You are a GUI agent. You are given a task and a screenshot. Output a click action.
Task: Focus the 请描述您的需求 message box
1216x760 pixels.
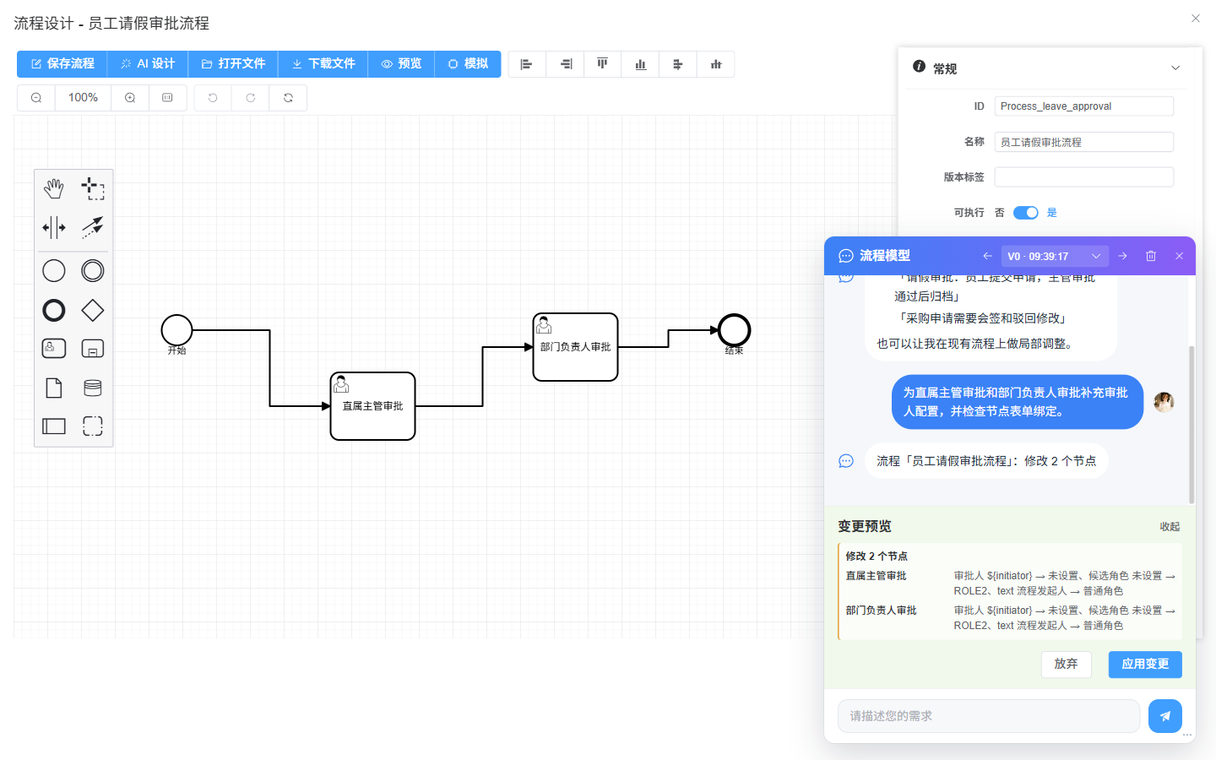[989, 716]
